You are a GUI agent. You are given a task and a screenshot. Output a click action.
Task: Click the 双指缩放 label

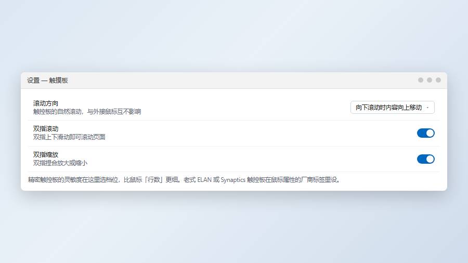[46, 155]
